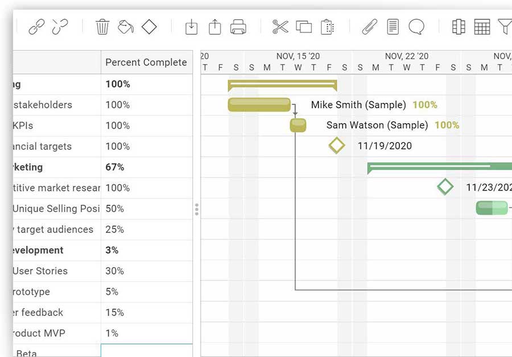Image resolution: width=512 pixels, height=357 pixels.
Task: Select the 15% feedback percent cell
Action: (147, 313)
